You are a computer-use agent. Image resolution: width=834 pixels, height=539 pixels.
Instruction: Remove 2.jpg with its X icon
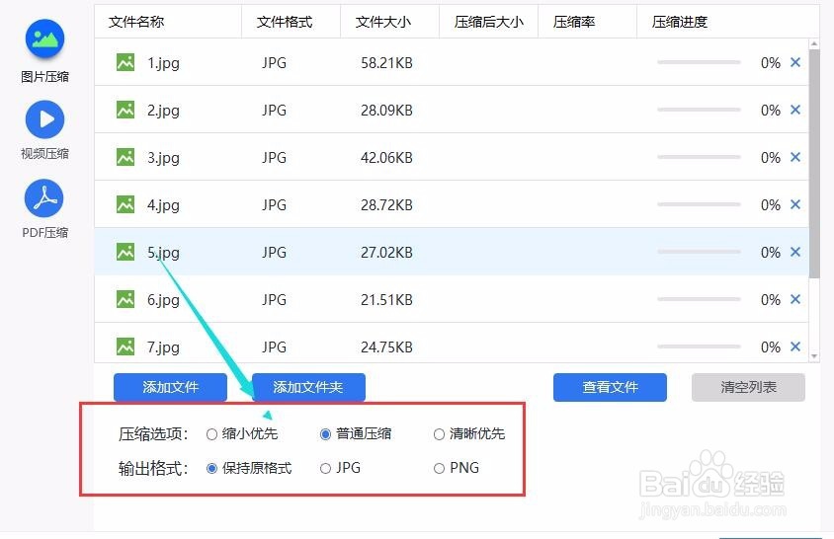click(x=795, y=110)
